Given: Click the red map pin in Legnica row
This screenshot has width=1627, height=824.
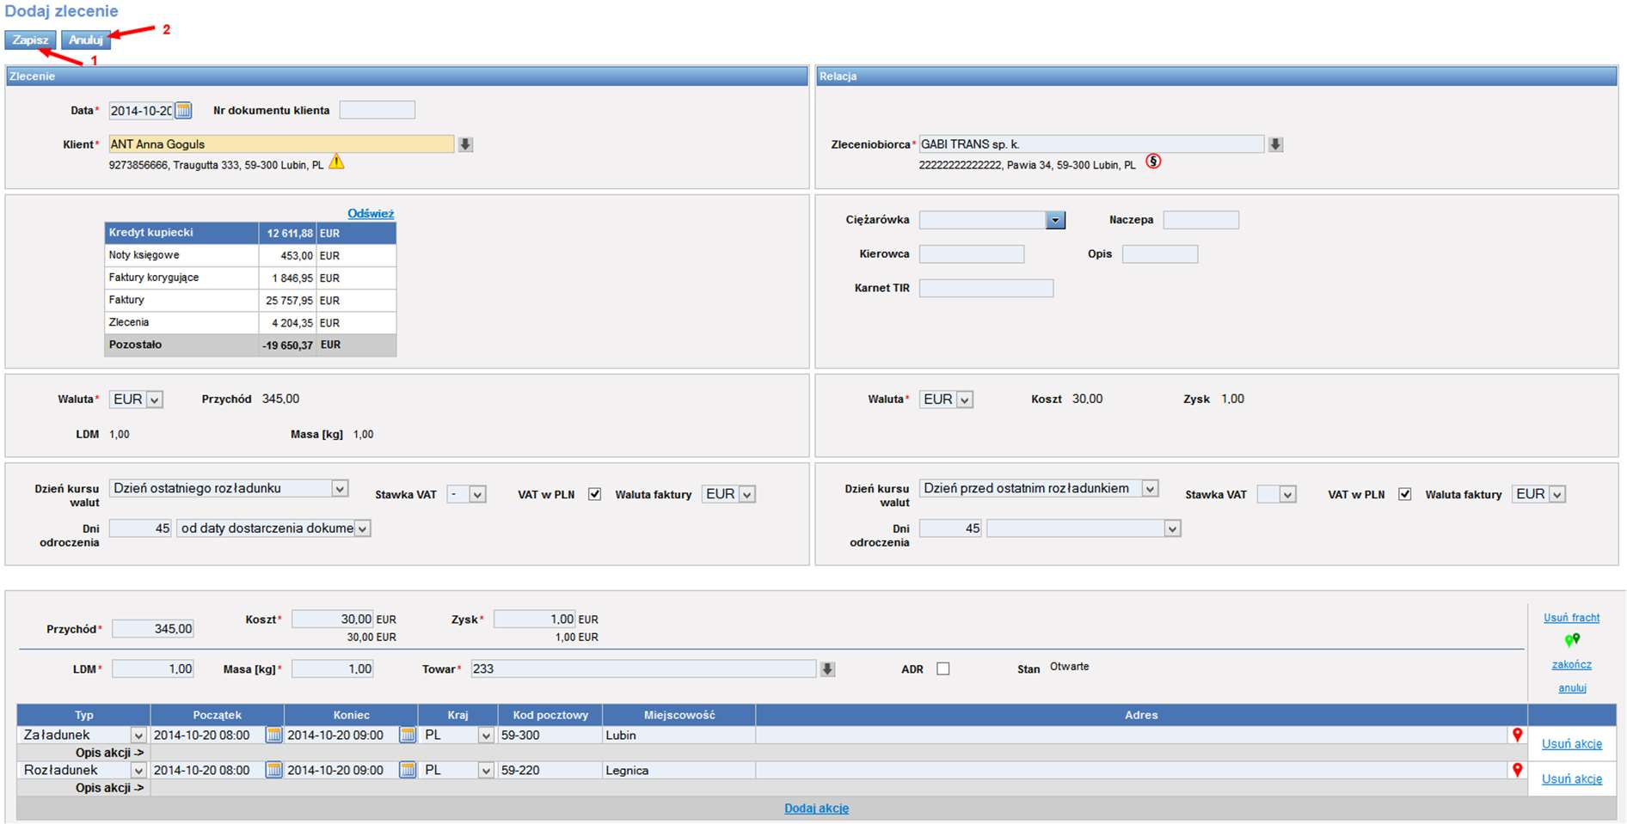Looking at the screenshot, I should [x=1517, y=770].
